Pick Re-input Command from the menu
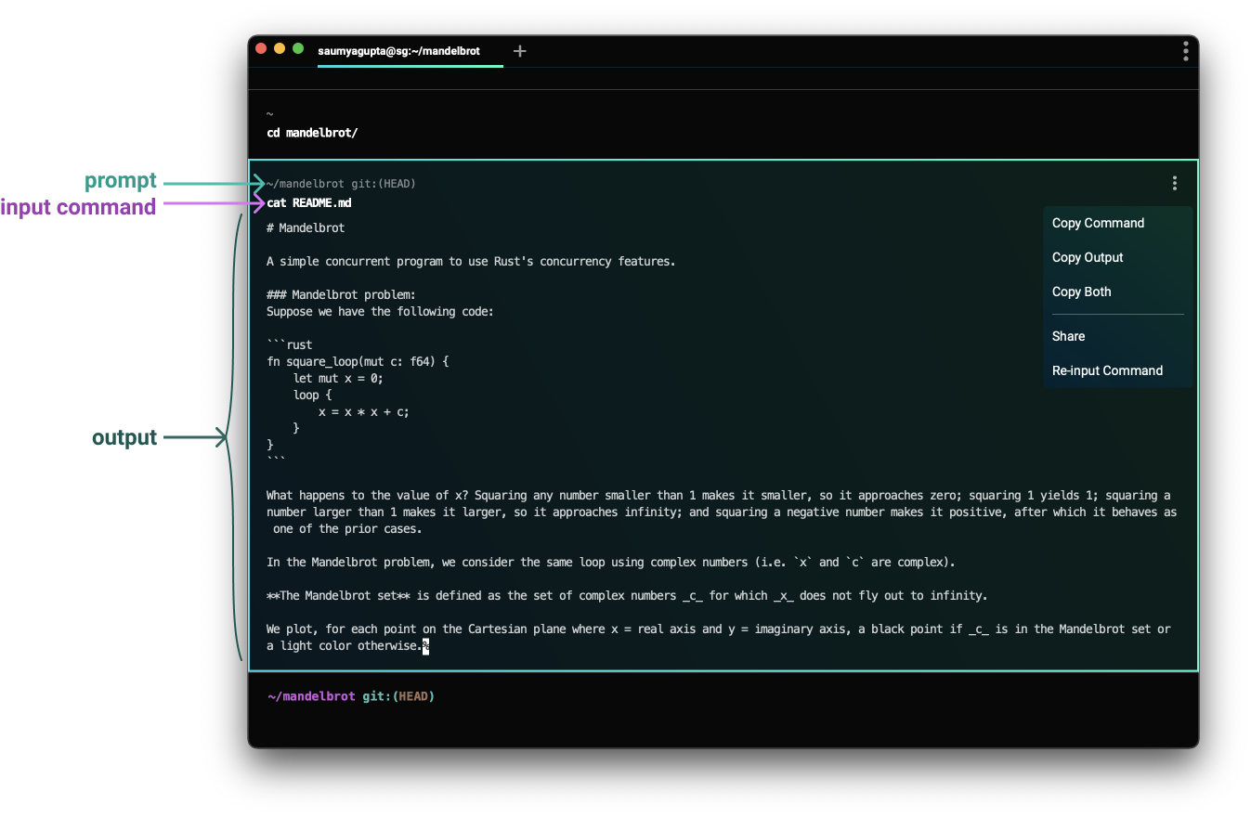 (x=1107, y=370)
